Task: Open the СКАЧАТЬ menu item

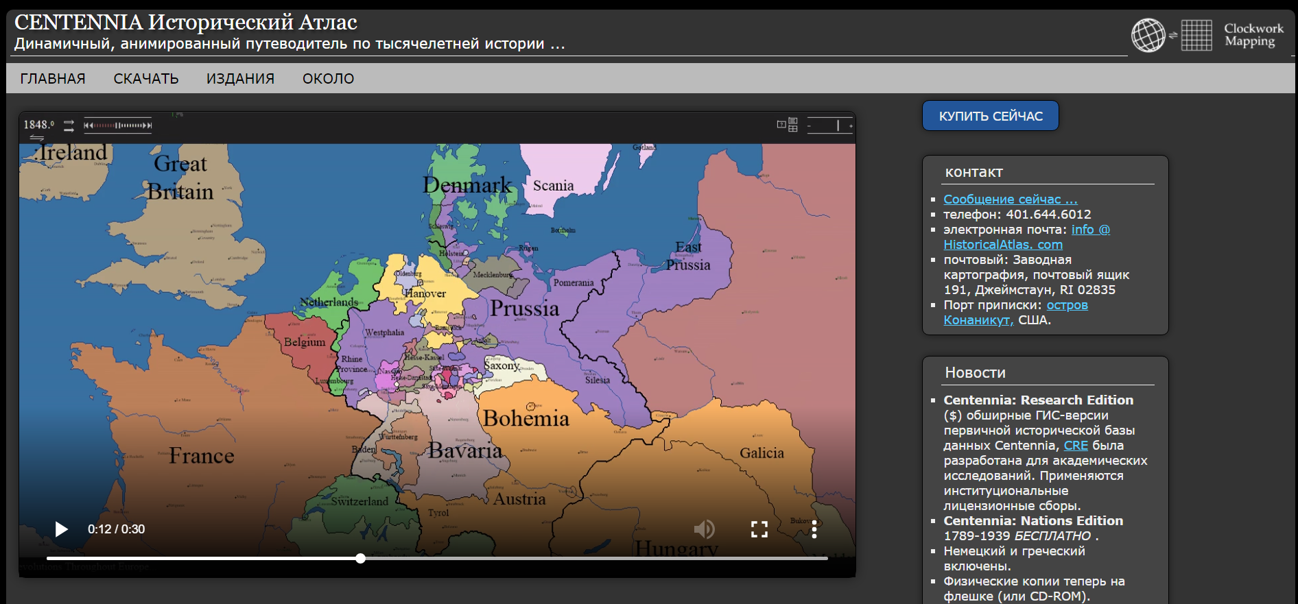Action: (146, 79)
